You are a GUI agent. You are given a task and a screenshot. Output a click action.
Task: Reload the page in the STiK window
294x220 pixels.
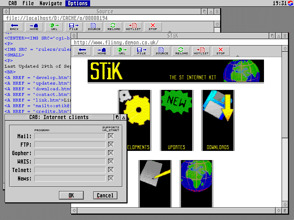tap(181, 51)
